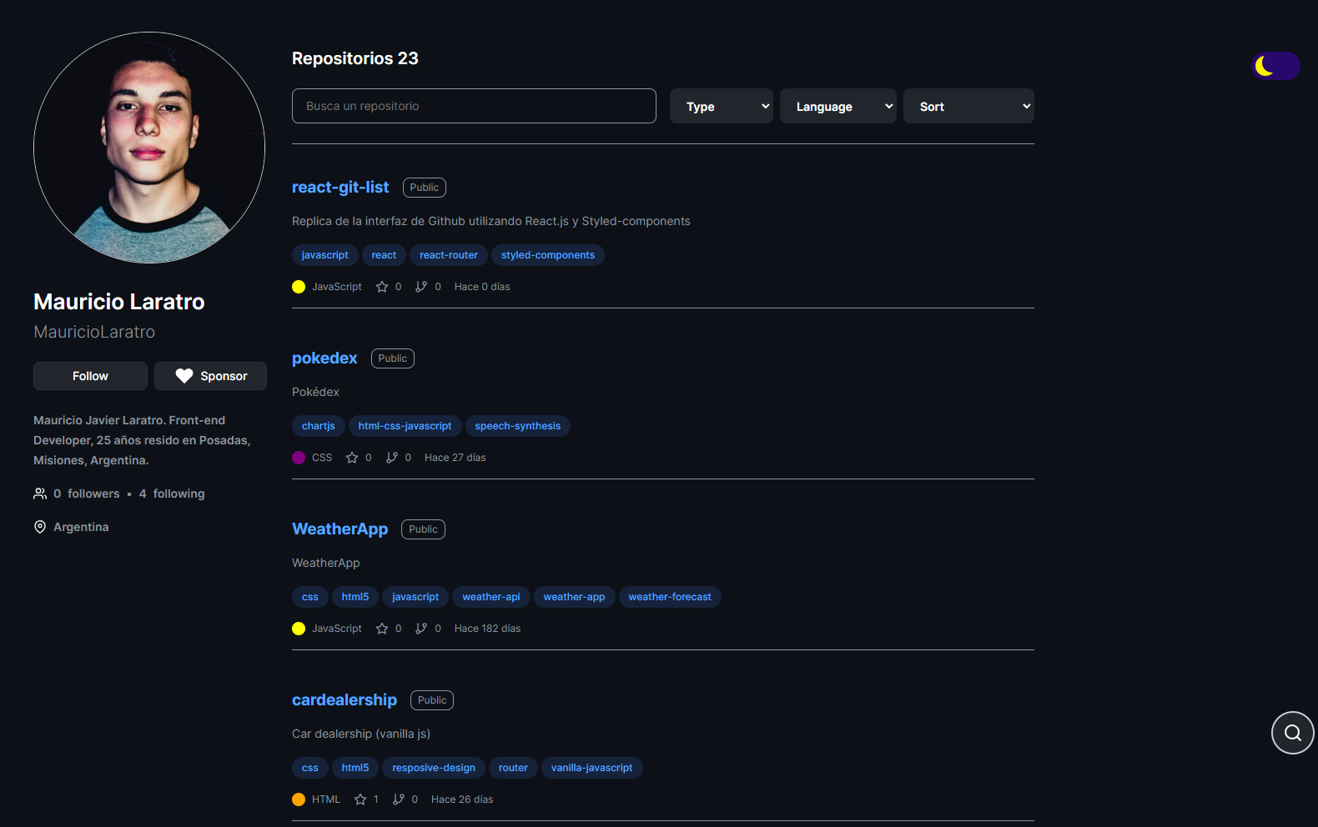Open the Language dropdown
Screen dimensions: 1318x827
(838, 106)
